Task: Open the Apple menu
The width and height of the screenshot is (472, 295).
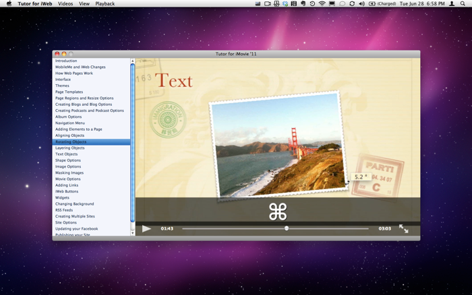Action: coord(9,4)
